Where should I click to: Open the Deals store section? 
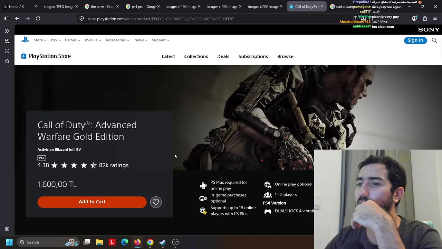point(223,56)
